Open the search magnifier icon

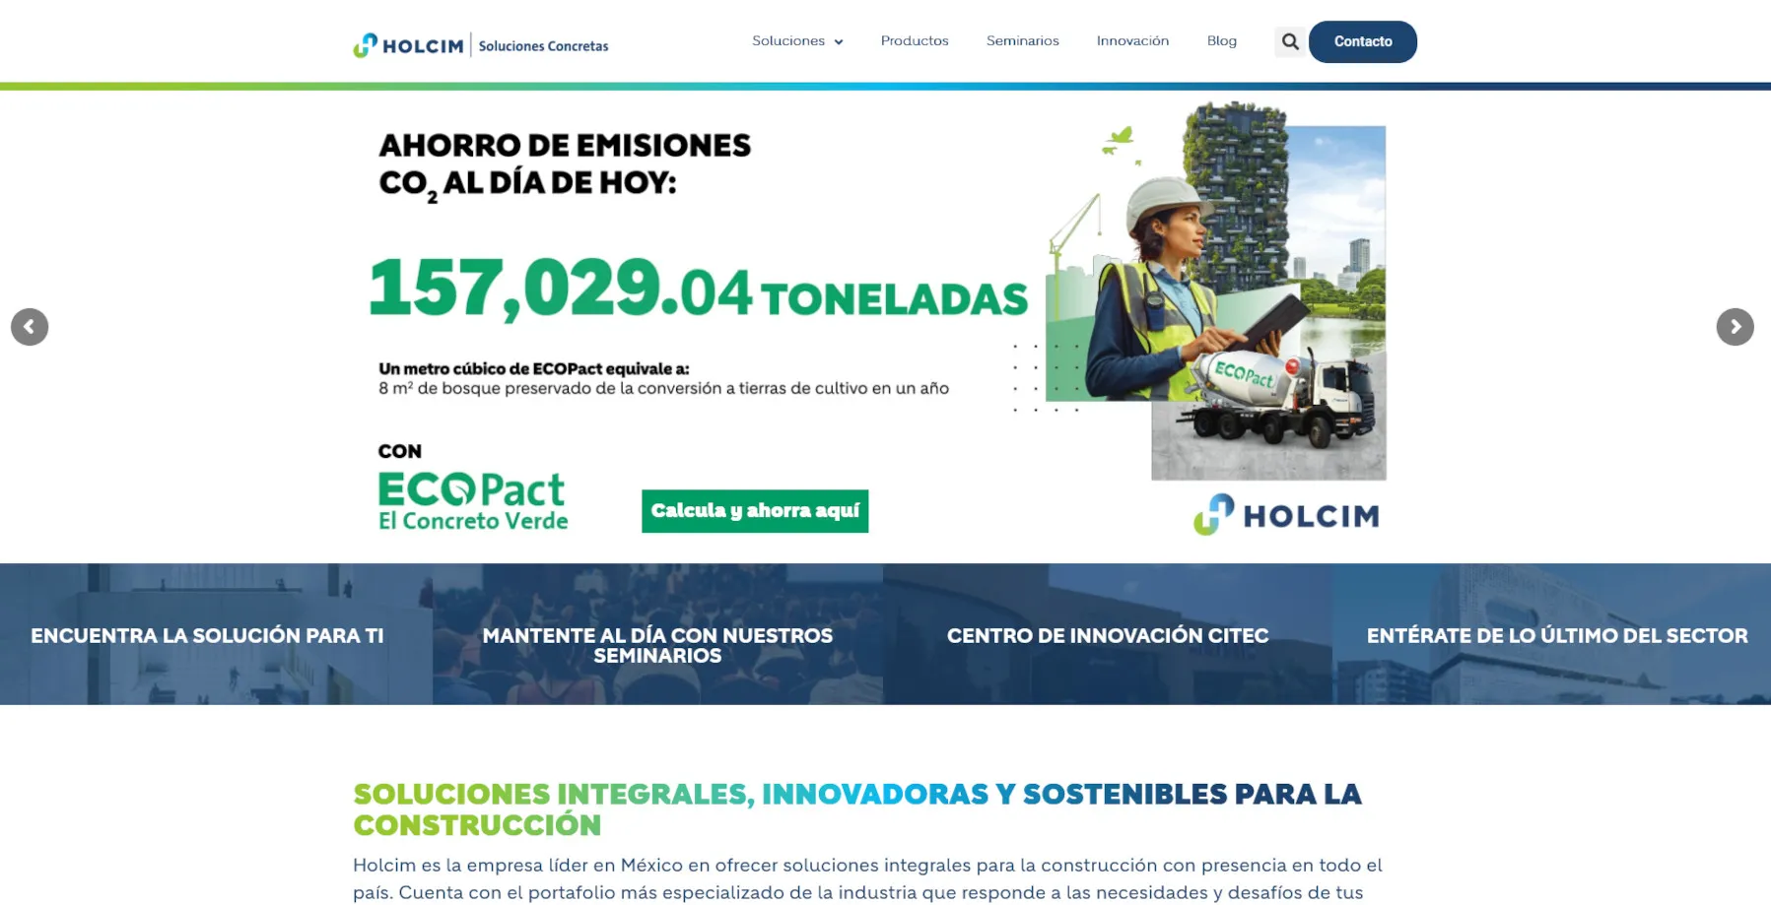pos(1289,41)
